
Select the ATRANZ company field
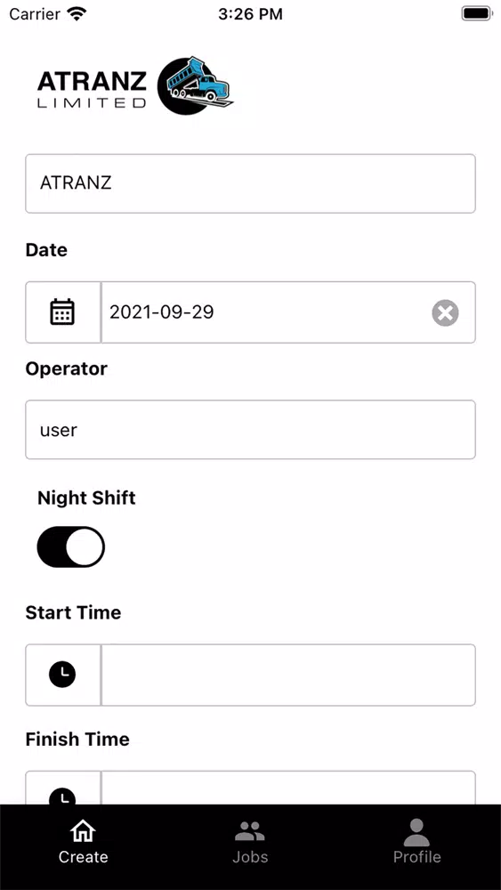coord(250,183)
